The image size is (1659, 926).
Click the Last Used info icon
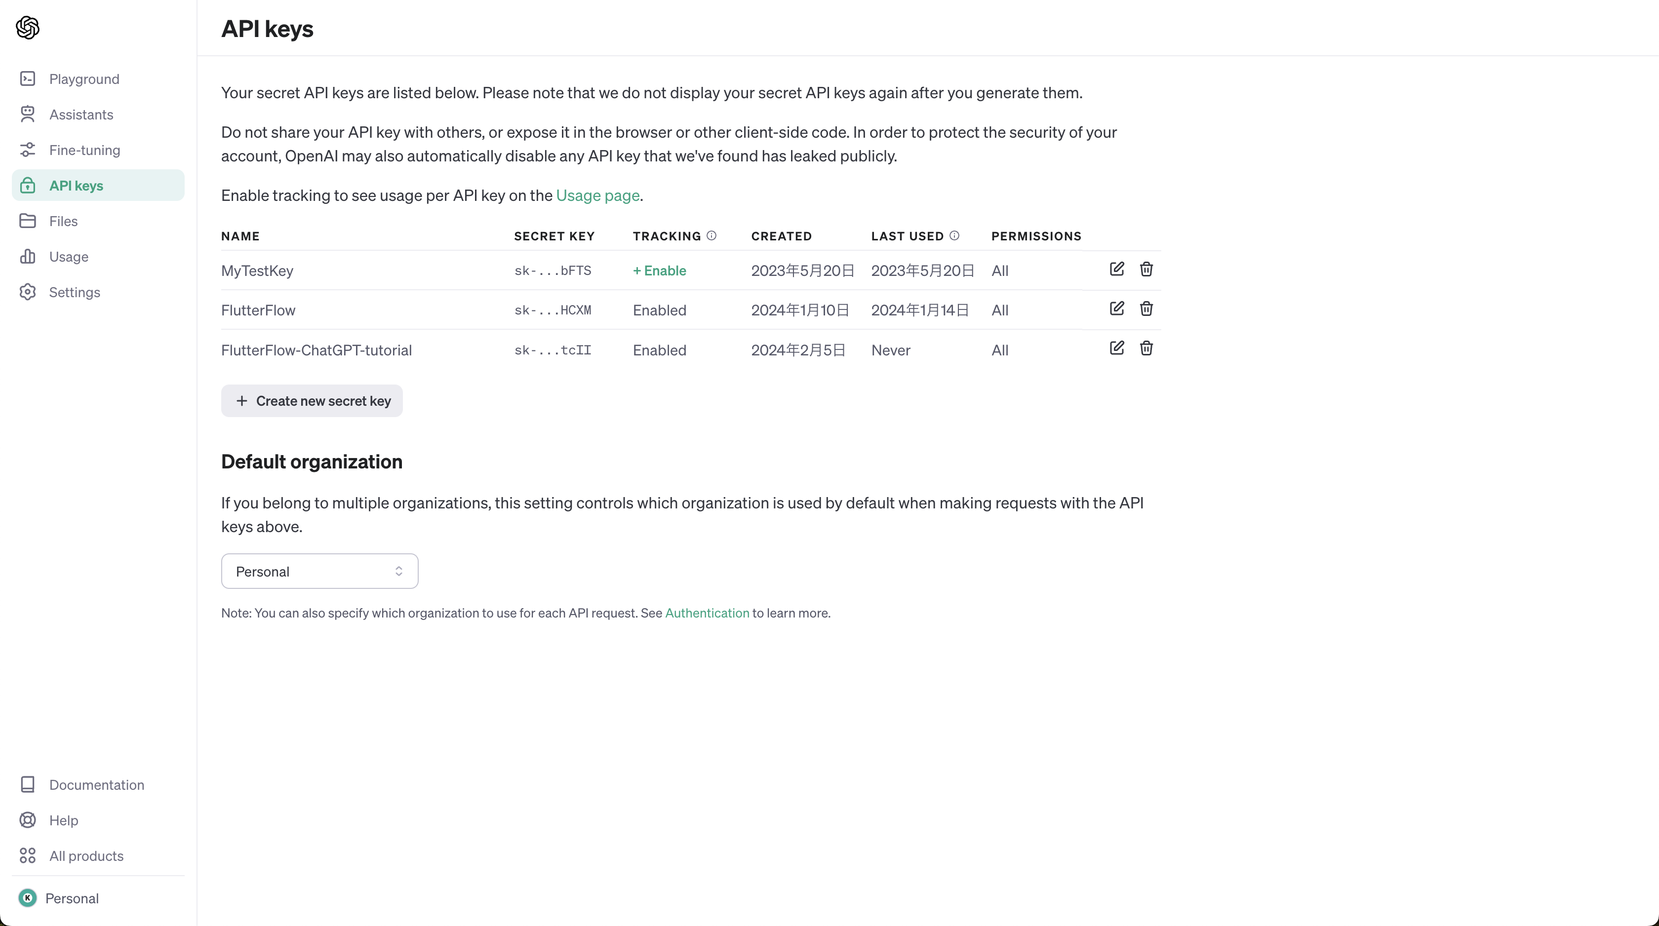954,235
